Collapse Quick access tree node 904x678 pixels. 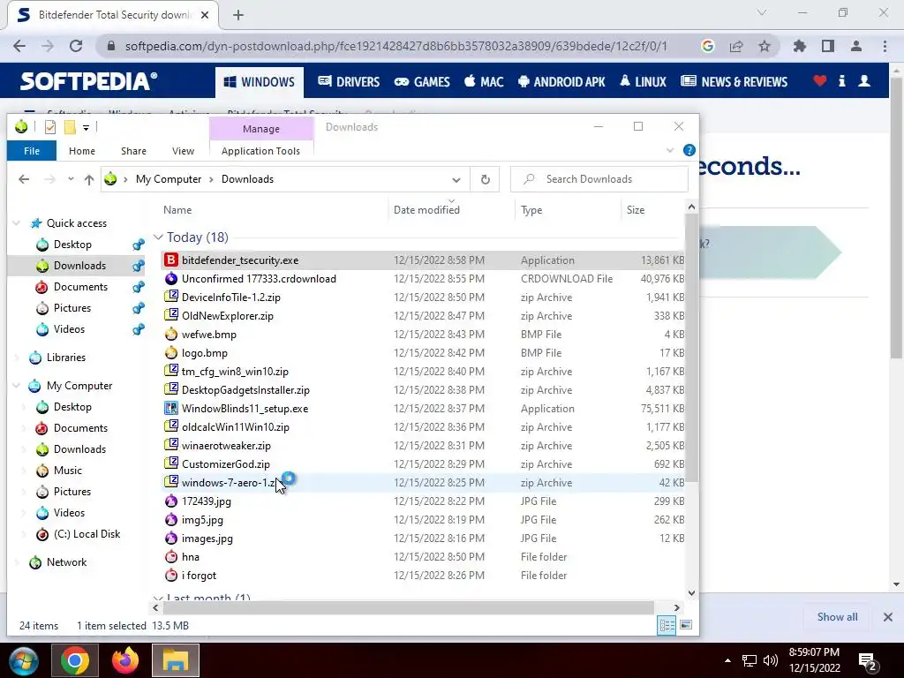(17, 223)
